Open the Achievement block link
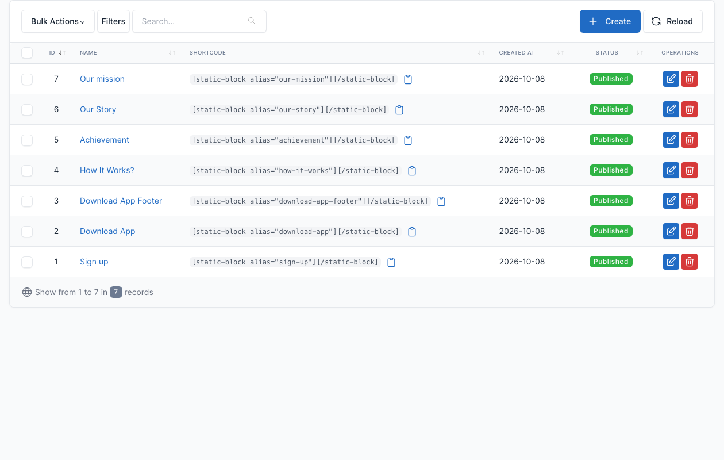 point(105,140)
